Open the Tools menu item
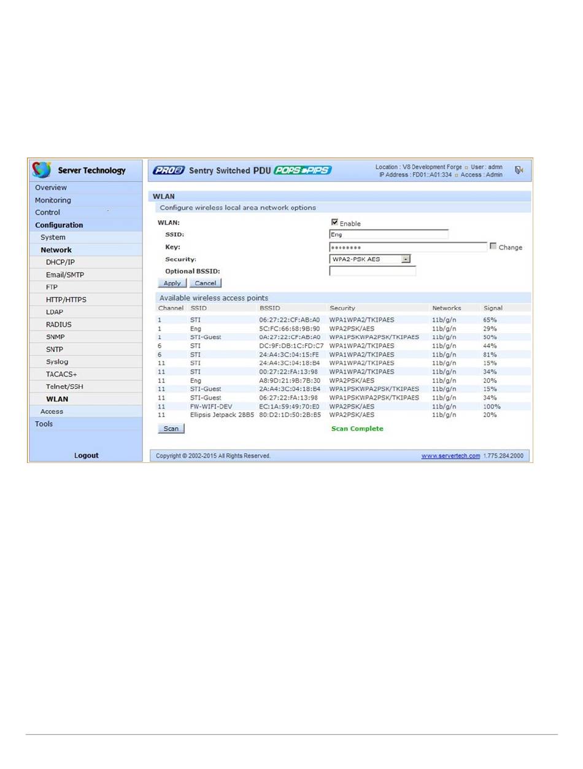The width and height of the screenshot is (583, 769). [85, 424]
